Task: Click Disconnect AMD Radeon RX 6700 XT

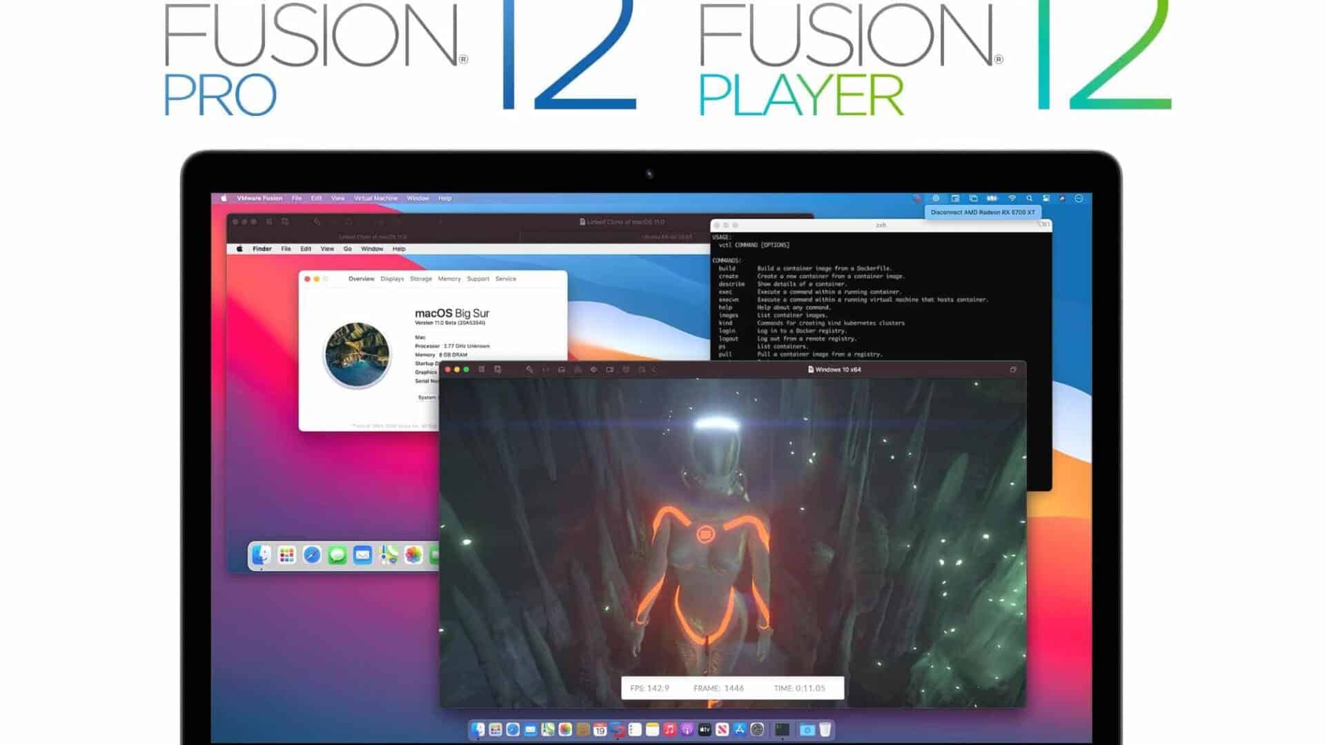Action: point(983,212)
